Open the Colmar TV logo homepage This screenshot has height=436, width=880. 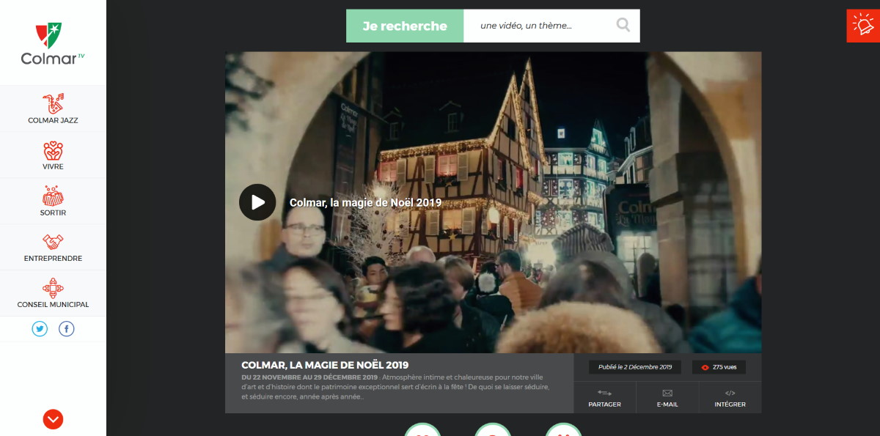(53, 44)
